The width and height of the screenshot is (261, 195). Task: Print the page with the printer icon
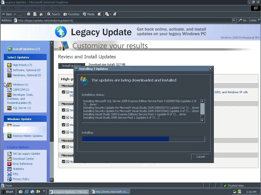tap(115, 14)
